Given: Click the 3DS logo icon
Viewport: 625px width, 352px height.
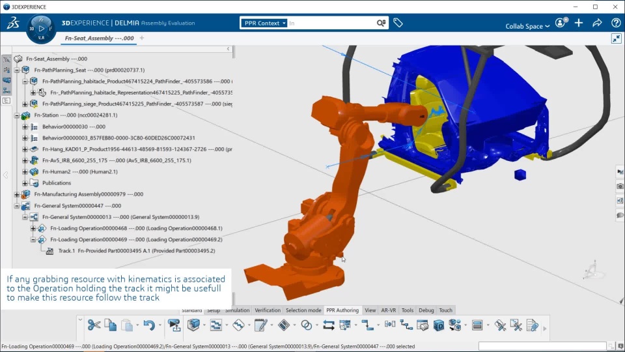Looking at the screenshot, I should click(13, 23).
